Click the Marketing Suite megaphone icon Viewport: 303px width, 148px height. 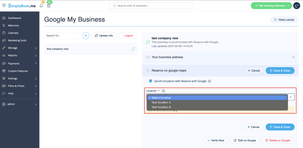4,41
